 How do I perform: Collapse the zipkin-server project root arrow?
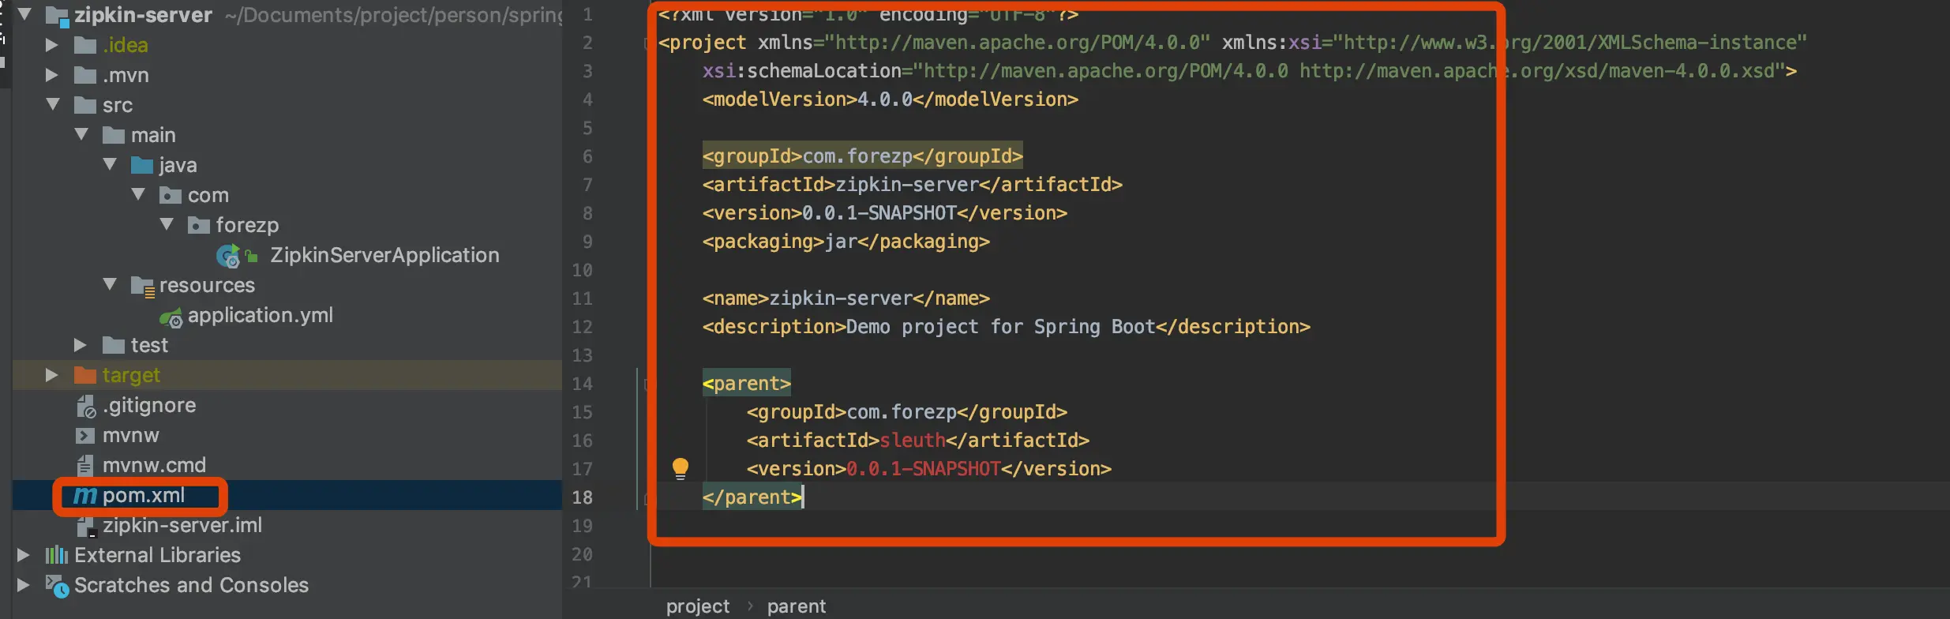coord(24,14)
